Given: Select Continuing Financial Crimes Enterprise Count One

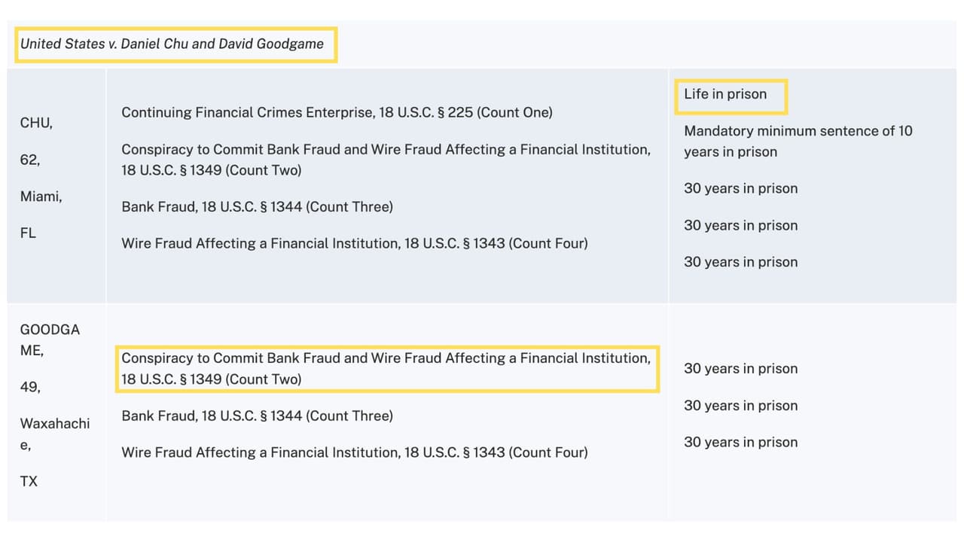Looking at the screenshot, I should pyautogui.click(x=337, y=112).
